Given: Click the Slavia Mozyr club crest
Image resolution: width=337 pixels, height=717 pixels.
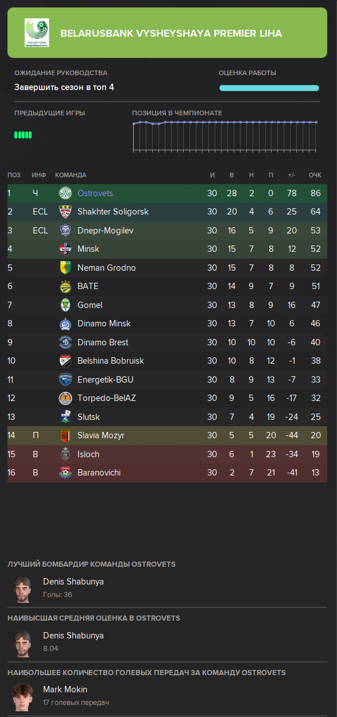Looking at the screenshot, I should [65, 435].
